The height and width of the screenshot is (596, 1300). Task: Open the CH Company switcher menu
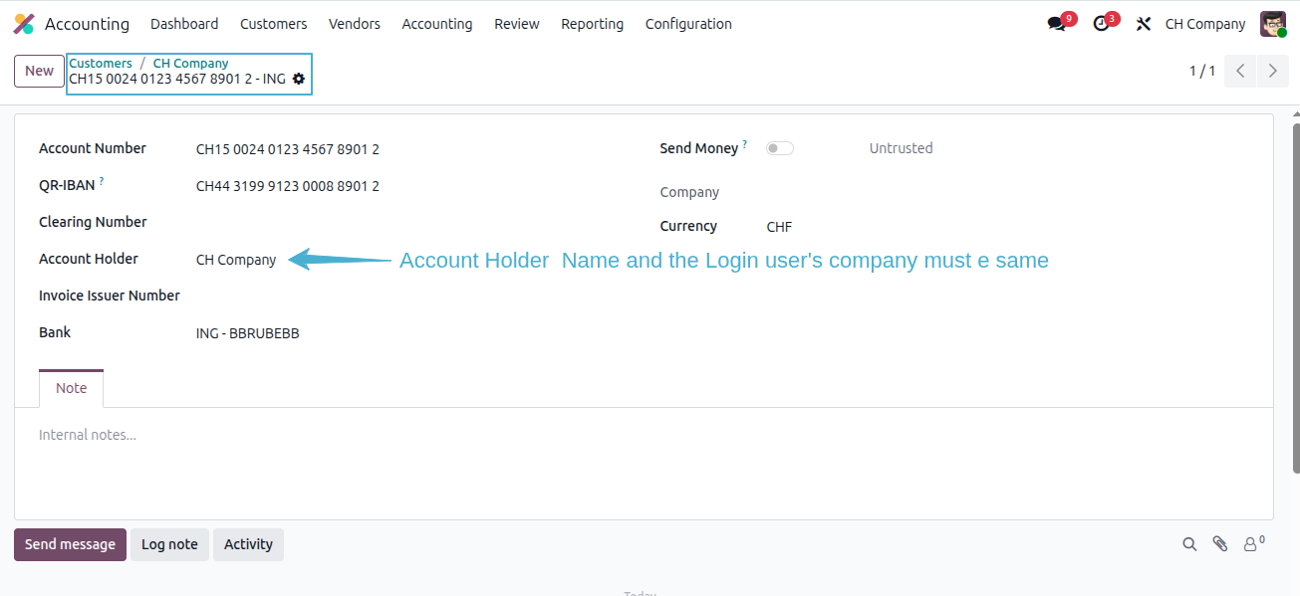(x=1205, y=24)
